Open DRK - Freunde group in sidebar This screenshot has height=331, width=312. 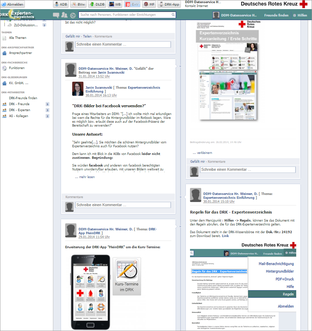[19, 104]
